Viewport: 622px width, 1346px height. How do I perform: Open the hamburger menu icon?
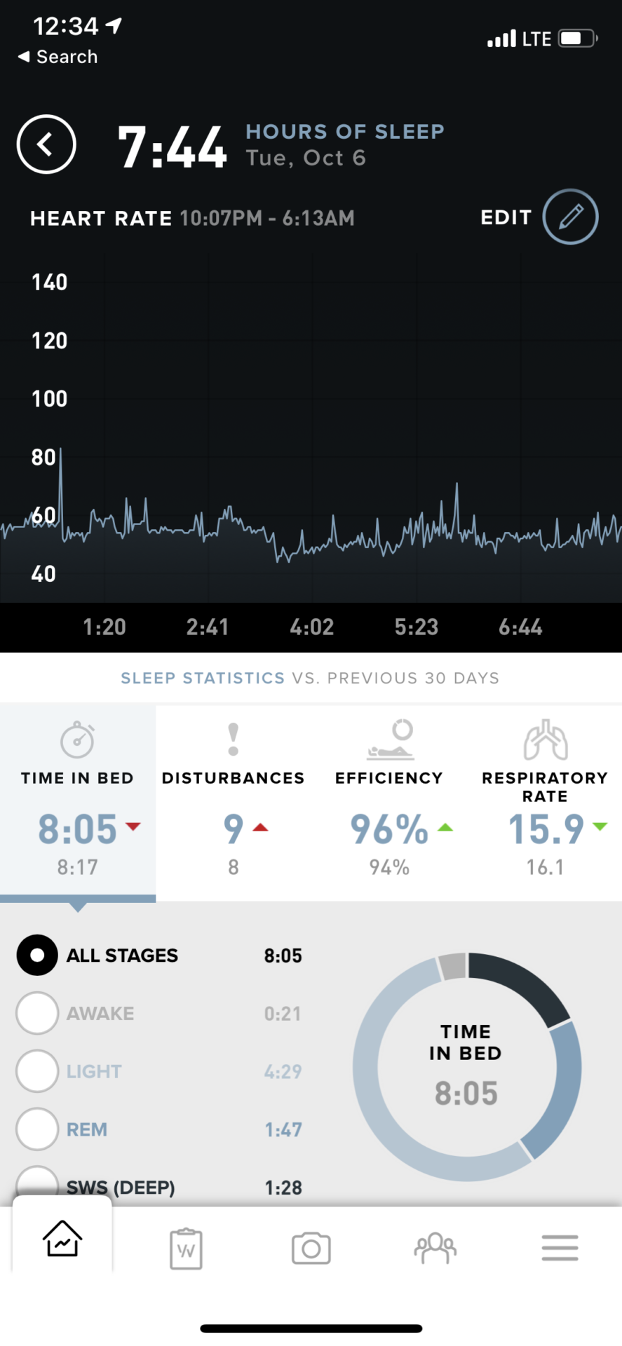(560, 1248)
